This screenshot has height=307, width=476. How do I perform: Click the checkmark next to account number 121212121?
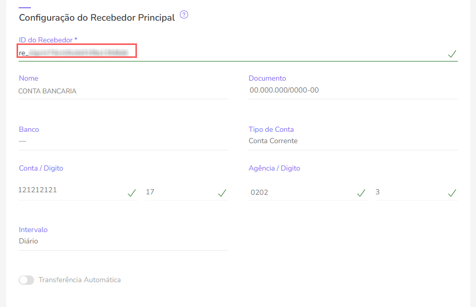pos(132,192)
